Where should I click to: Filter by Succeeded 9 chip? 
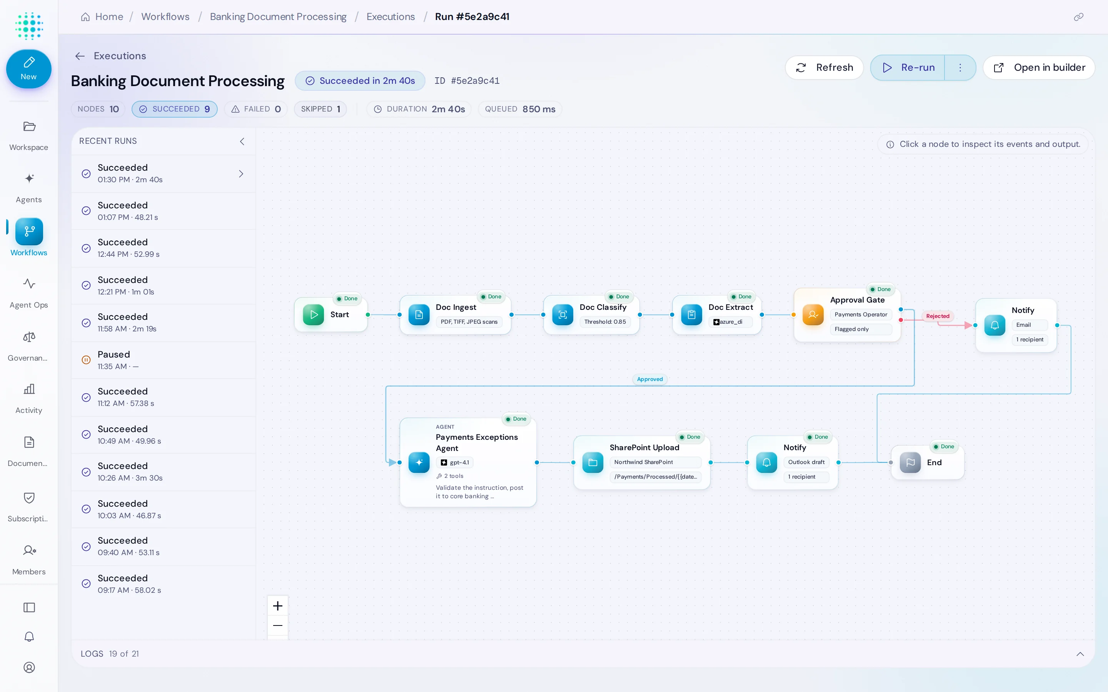[x=174, y=109]
